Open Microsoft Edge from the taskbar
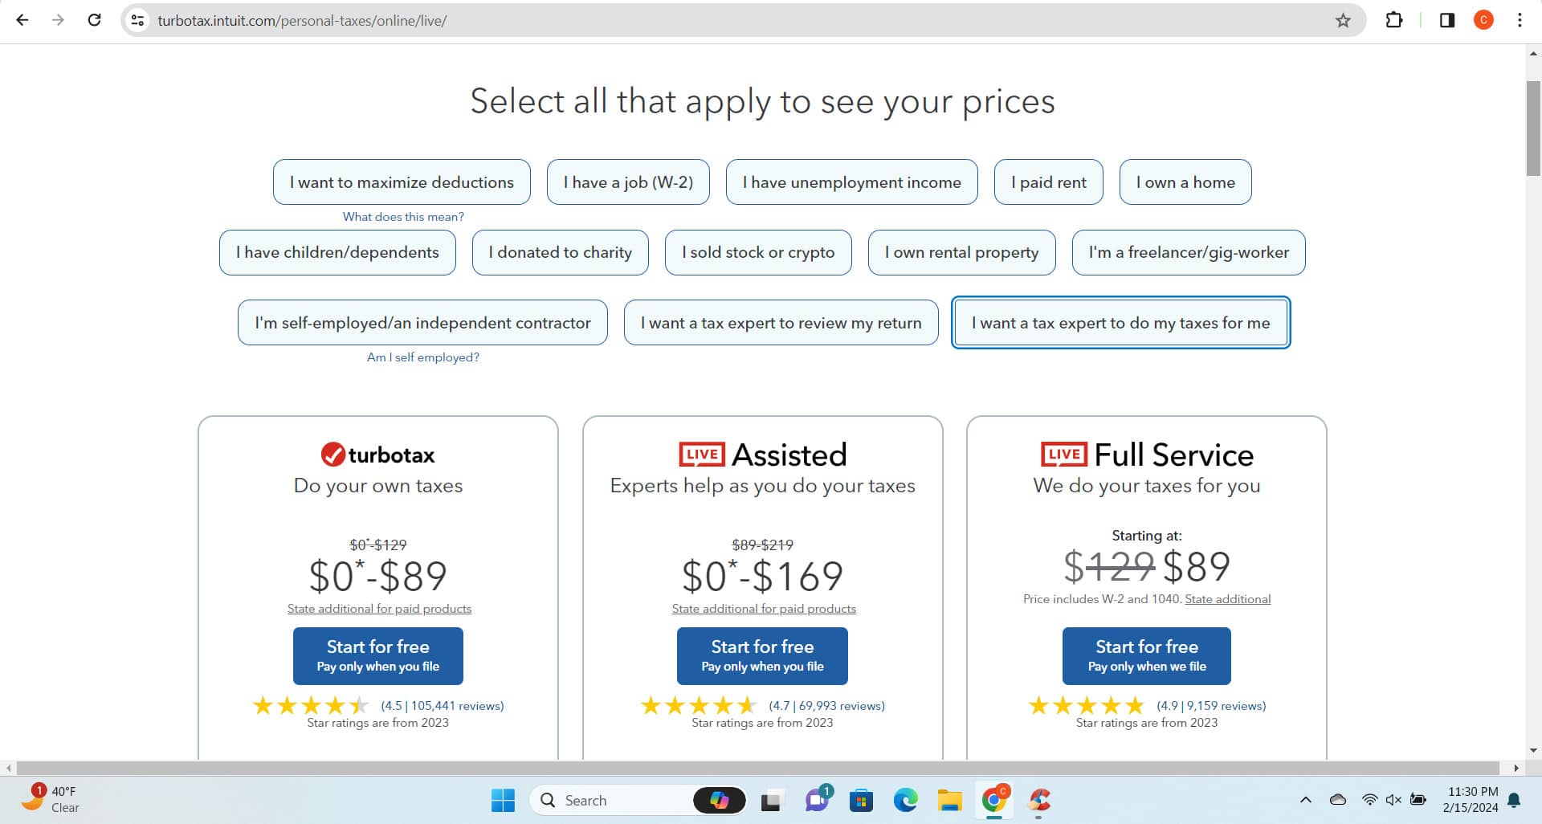 tap(905, 800)
